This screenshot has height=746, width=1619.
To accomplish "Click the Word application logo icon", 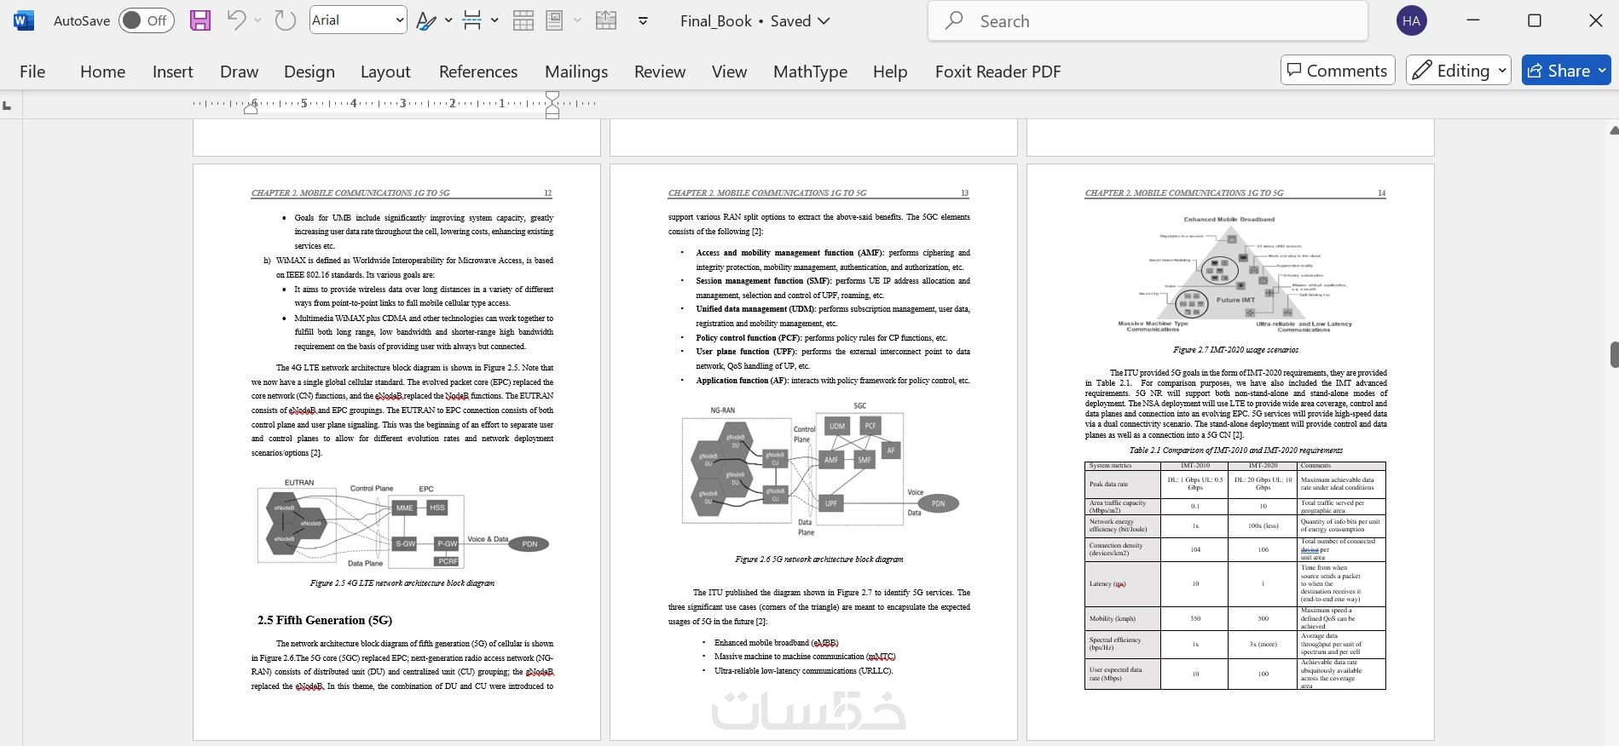I will point(24,20).
